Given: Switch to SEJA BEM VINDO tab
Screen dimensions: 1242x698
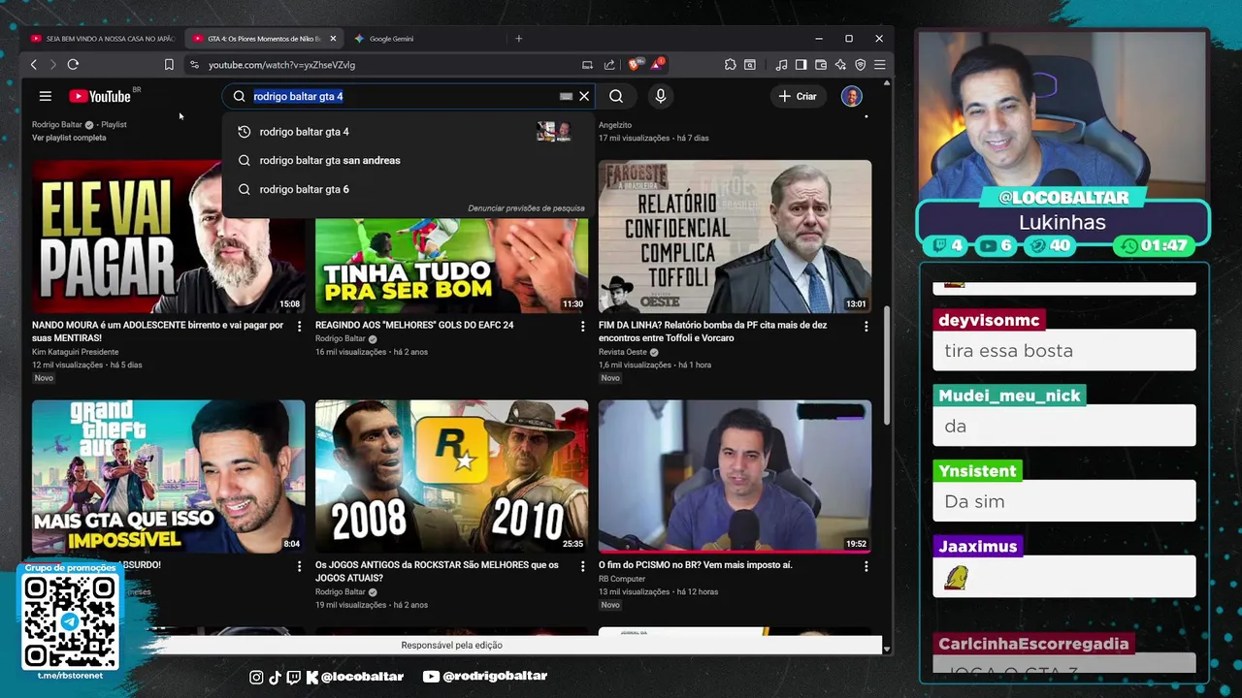Looking at the screenshot, I should pos(102,39).
